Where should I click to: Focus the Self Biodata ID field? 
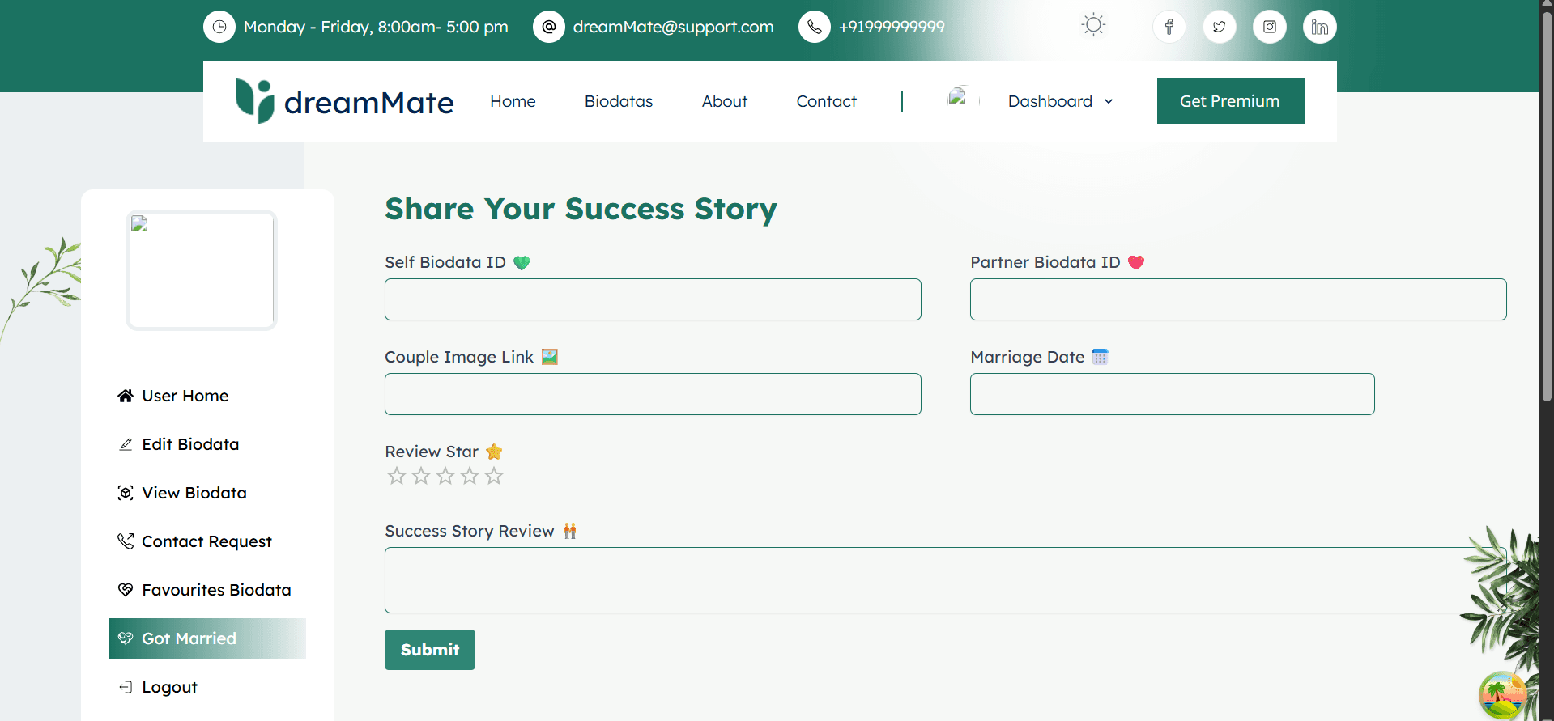[x=653, y=299]
